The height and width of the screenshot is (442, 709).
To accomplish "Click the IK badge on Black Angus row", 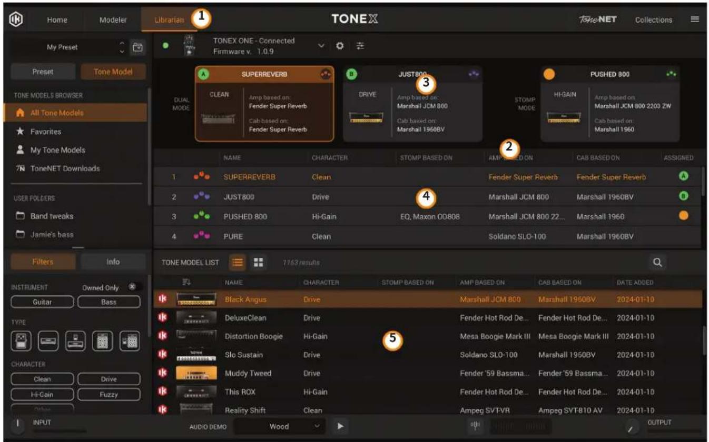I will (x=163, y=299).
